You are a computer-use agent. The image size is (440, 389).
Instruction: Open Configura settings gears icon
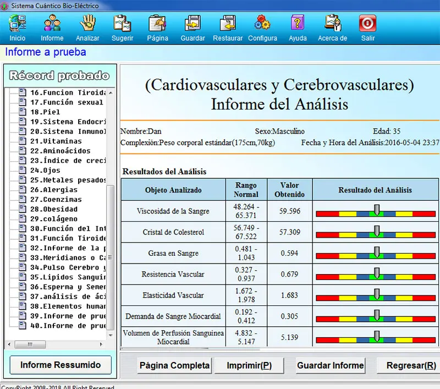click(262, 24)
